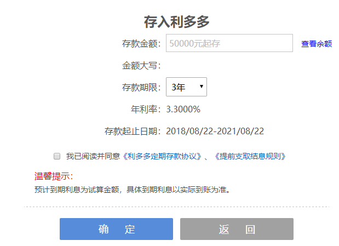This screenshot has width=339, height=246.
Task: Tick the 我已阅读并同意 checkbox
Action: [x=57, y=156]
